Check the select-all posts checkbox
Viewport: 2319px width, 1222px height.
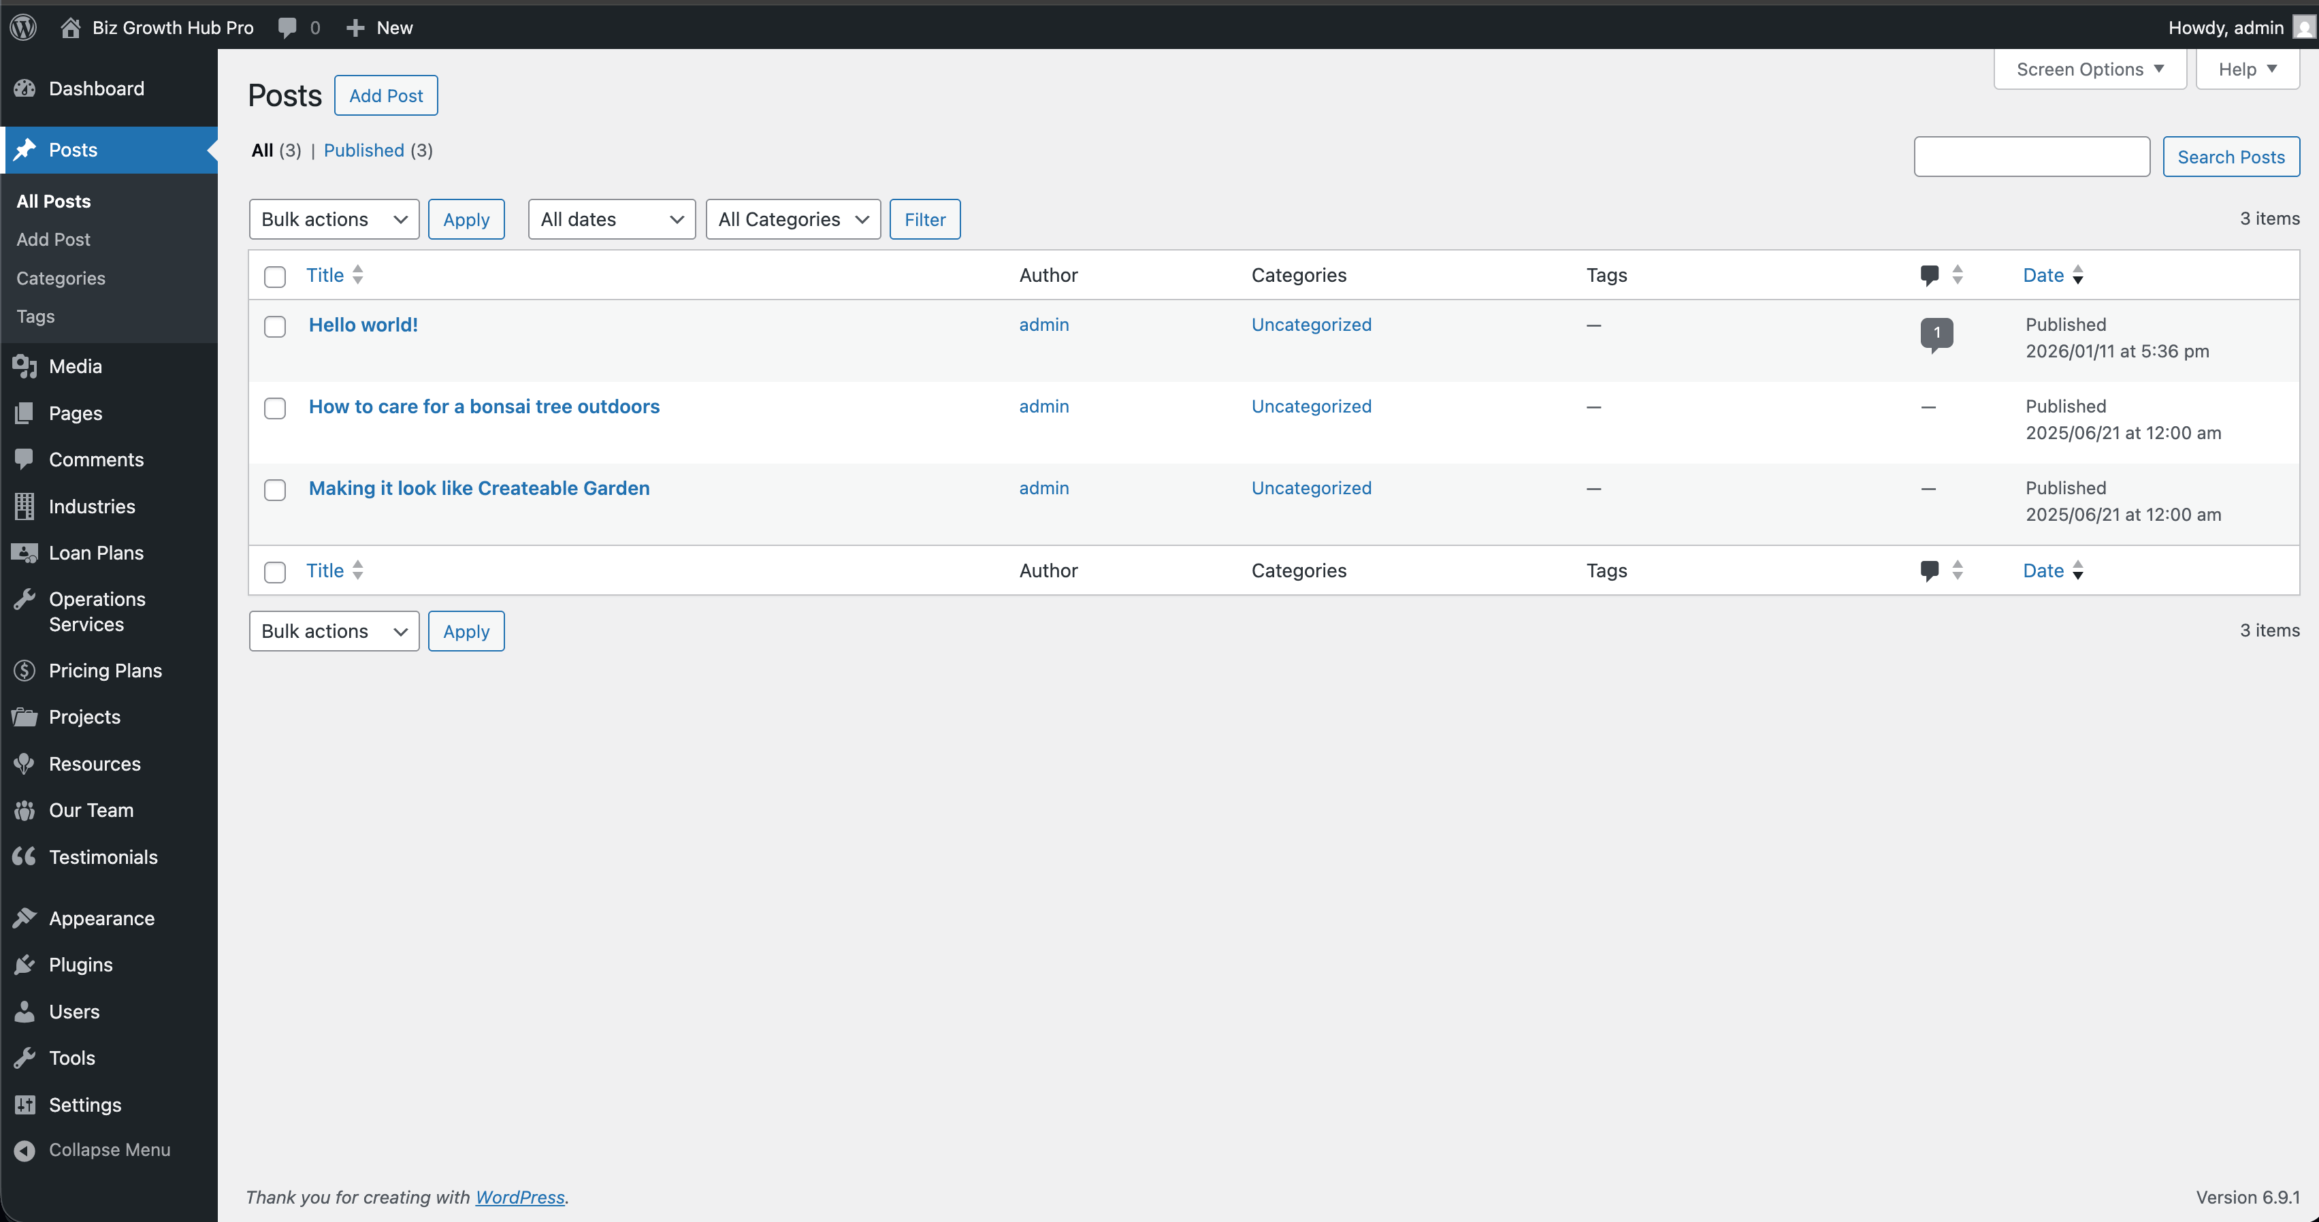[x=274, y=276]
